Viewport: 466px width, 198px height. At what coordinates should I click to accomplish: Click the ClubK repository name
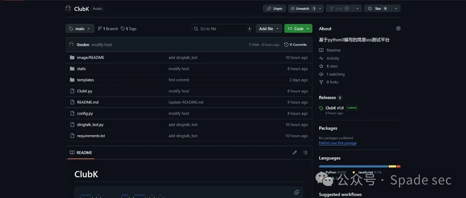pyautogui.click(x=82, y=9)
